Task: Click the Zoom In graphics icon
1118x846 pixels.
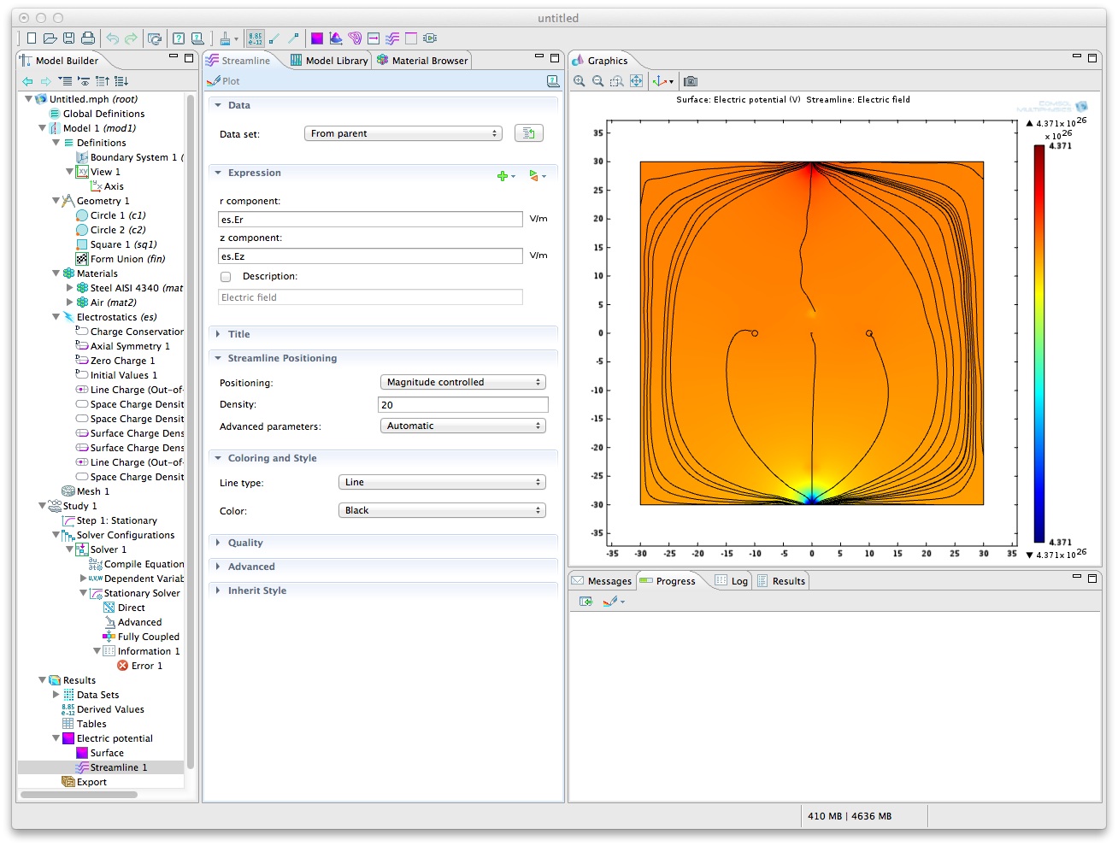Action: pos(580,81)
